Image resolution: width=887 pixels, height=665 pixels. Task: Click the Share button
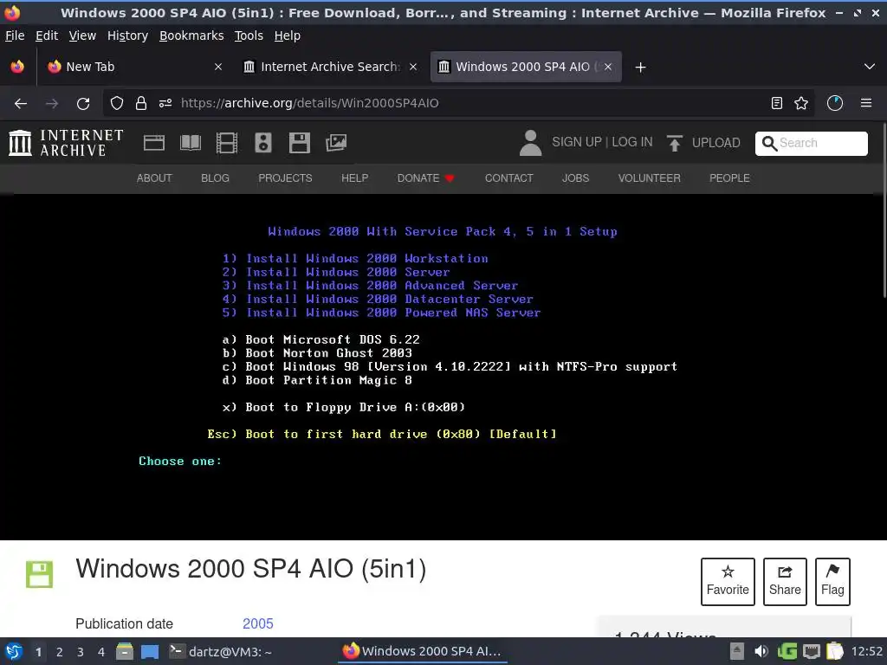785,581
